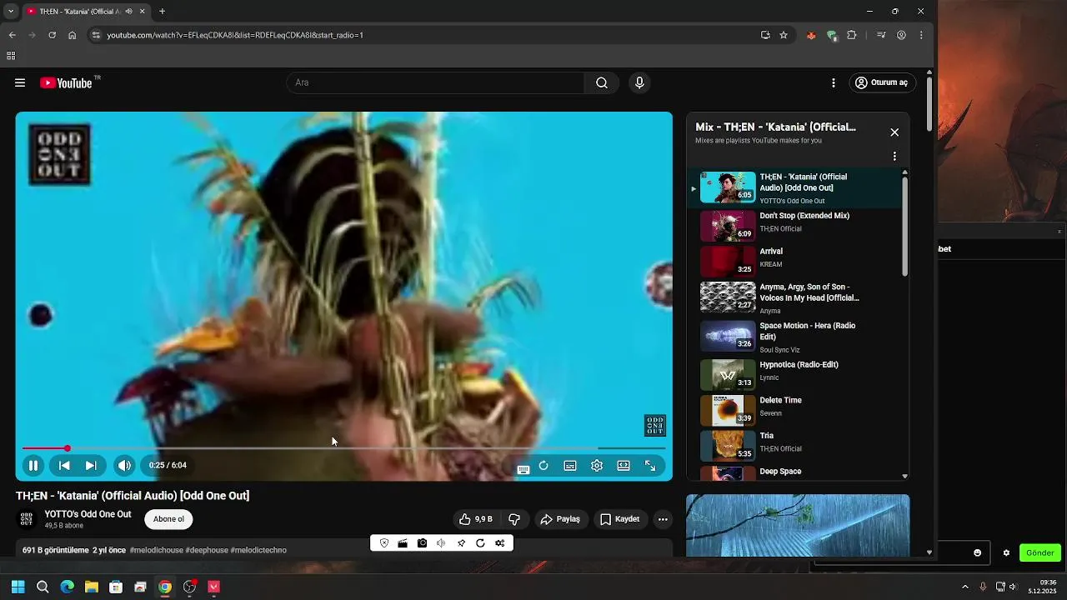Open Chrome media controls icon
The height and width of the screenshot is (600, 1067).
(x=881, y=35)
